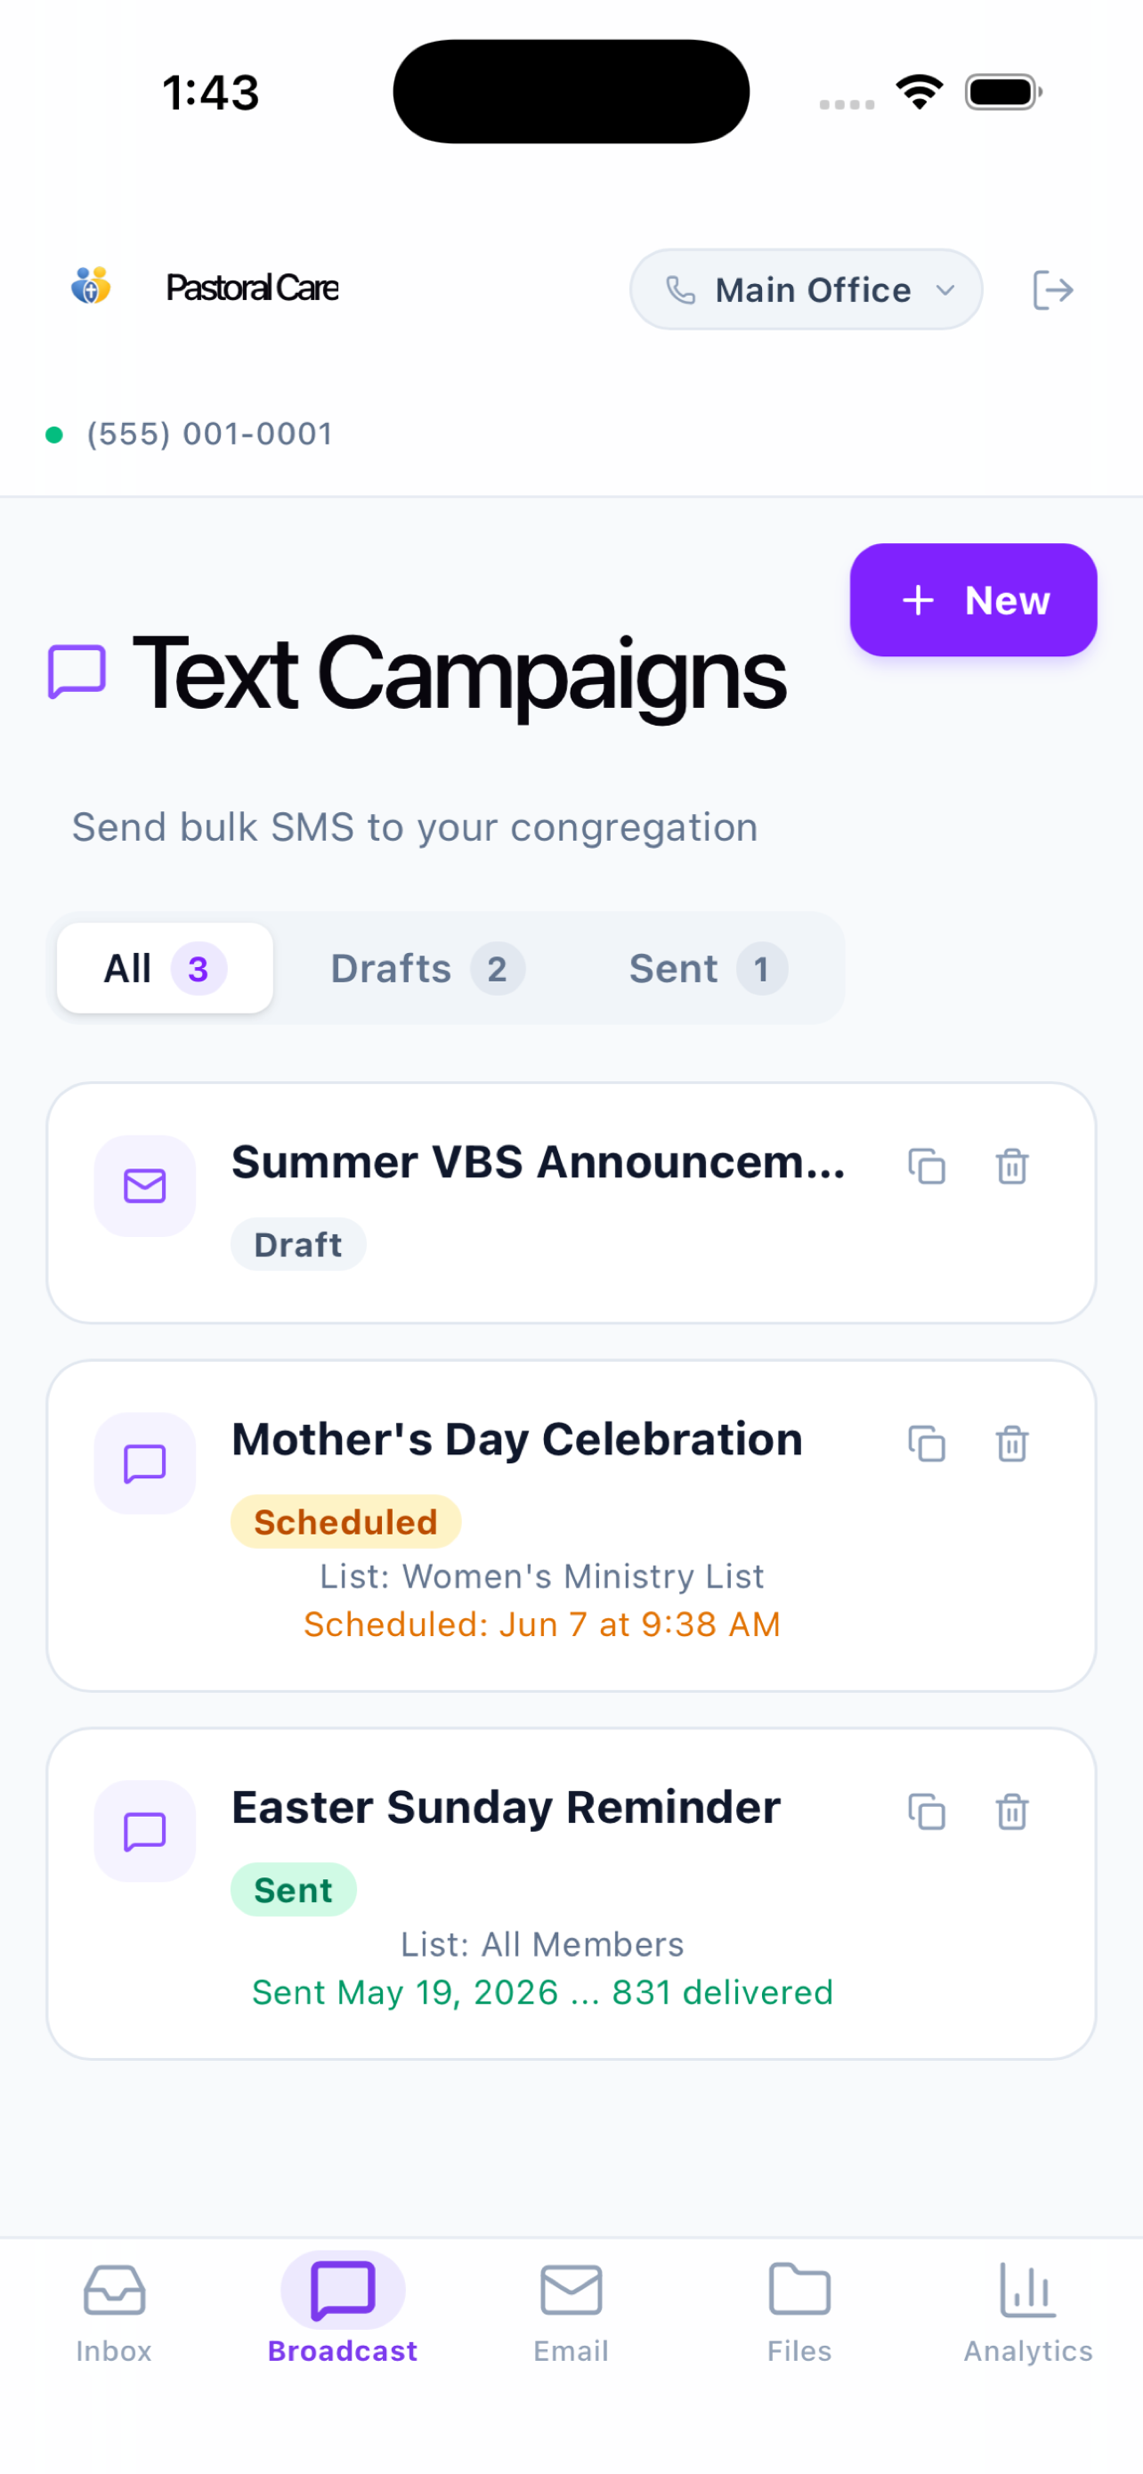The image size is (1143, 2474).
Task: Show the All campaigns filter
Action: [x=165, y=968]
